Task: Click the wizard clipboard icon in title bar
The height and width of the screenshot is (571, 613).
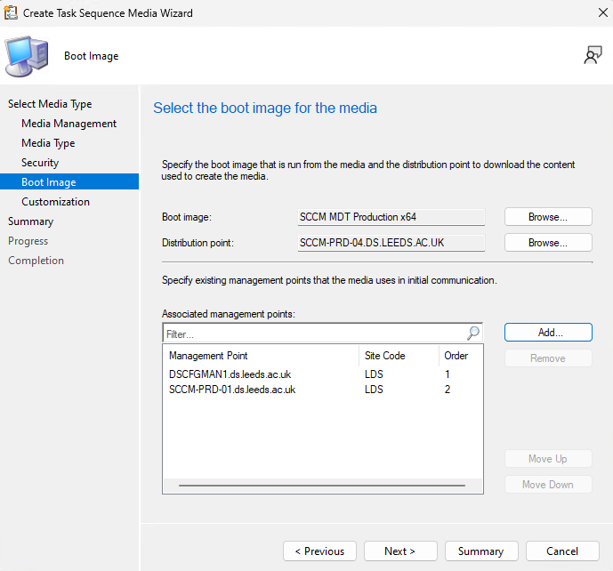Action: point(11,12)
